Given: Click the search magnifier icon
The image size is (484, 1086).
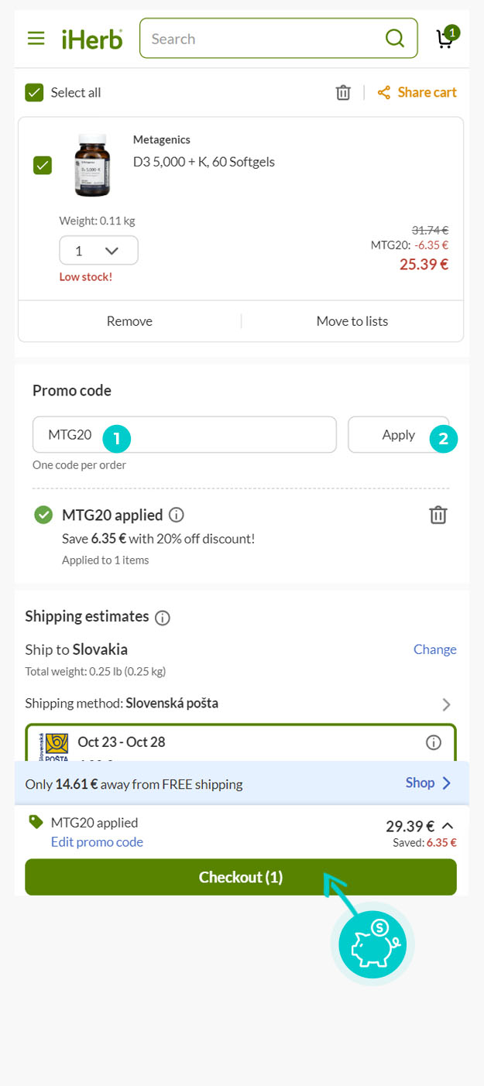Looking at the screenshot, I should point(395,39).
